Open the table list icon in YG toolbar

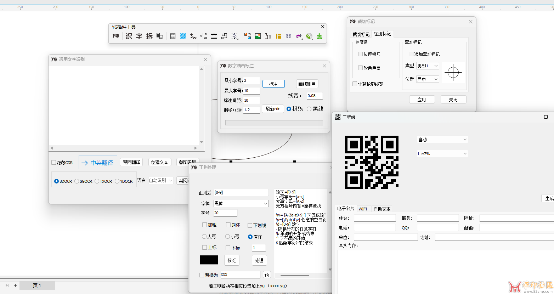click(x=173, y=36)
